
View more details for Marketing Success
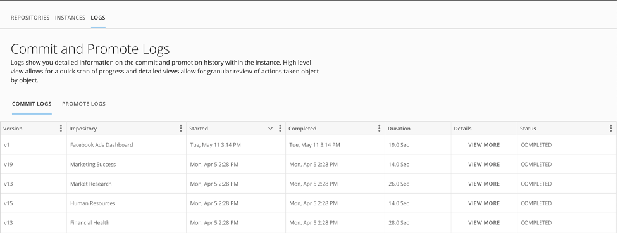pos(484,165)
